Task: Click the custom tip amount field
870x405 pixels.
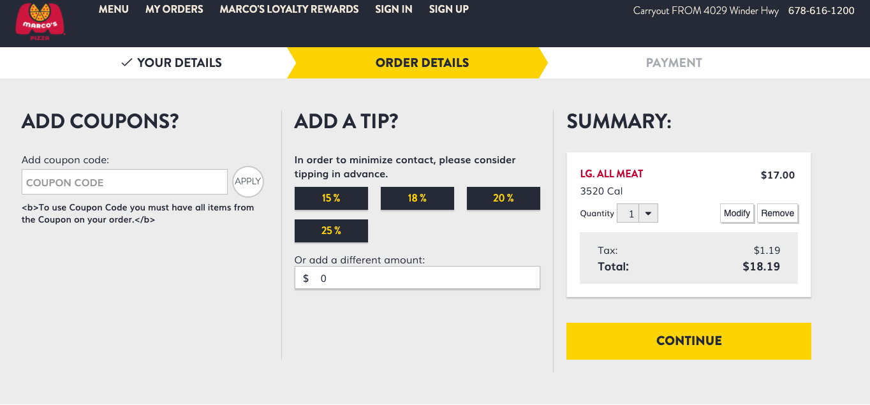Action: 417,278
